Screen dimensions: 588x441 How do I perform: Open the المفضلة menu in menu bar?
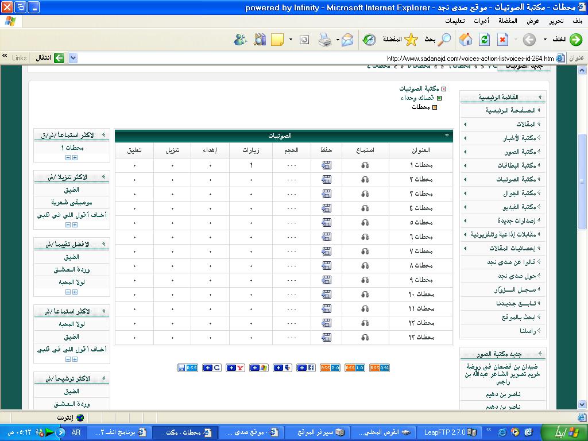tap(508, 21)
